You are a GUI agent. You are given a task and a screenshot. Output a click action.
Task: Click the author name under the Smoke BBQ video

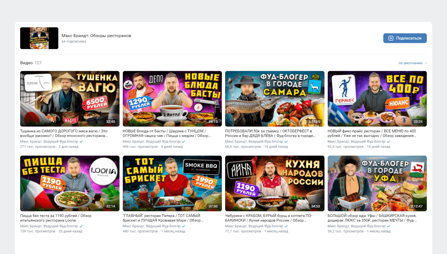pos(152,226)
